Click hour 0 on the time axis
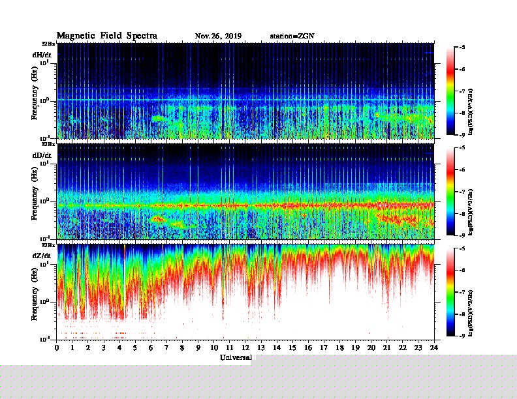The image size is (517, 399). [x=57, y=347]
